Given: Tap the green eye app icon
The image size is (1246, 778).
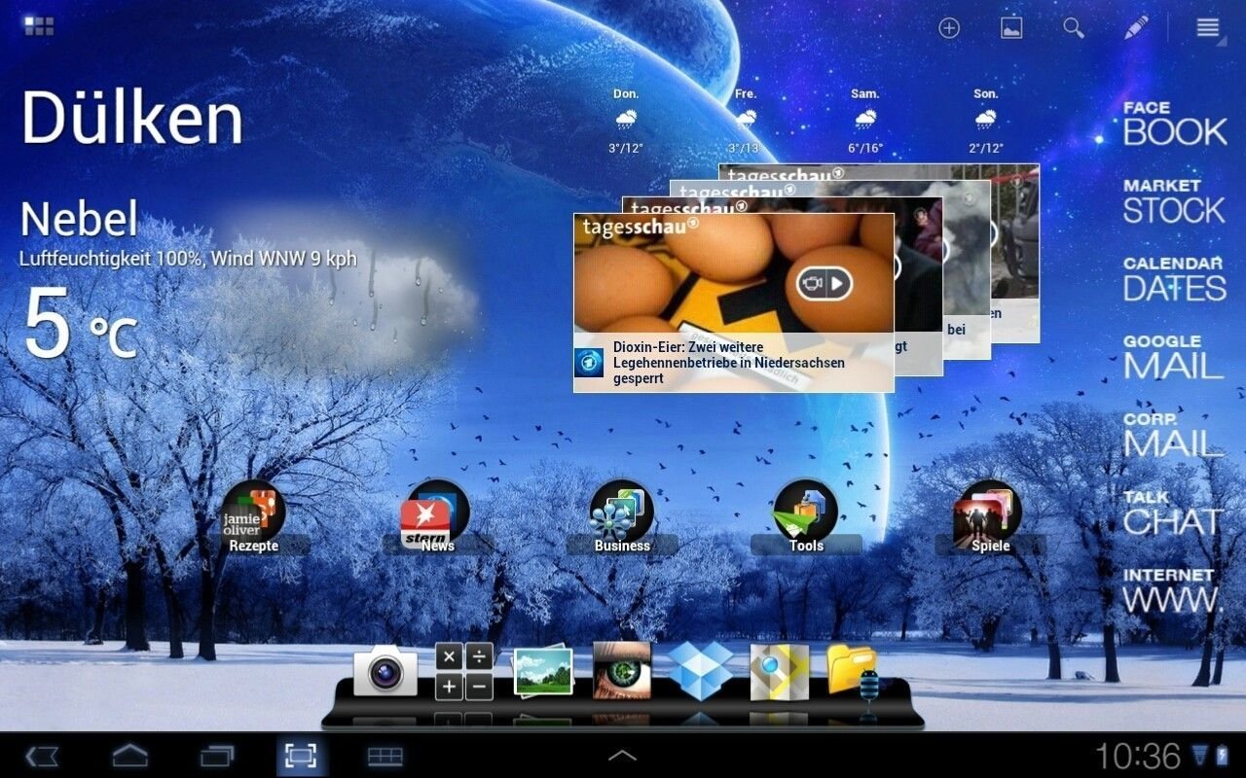Looking at the screenshot, I should [622, 670].
